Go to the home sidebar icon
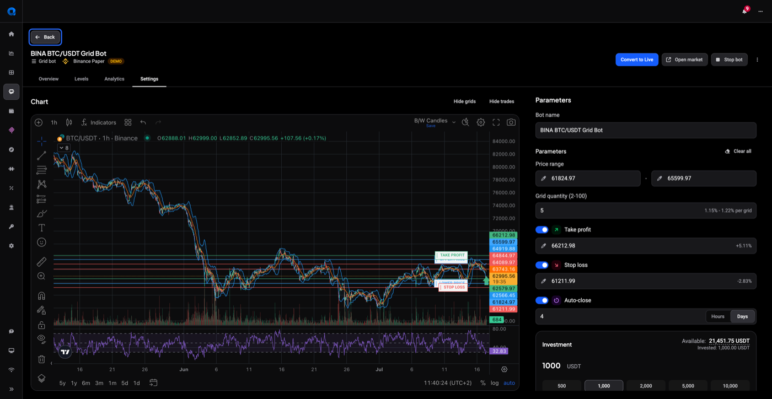The height and width of the screenshot is (399, 772). click(x=12, y=34)
